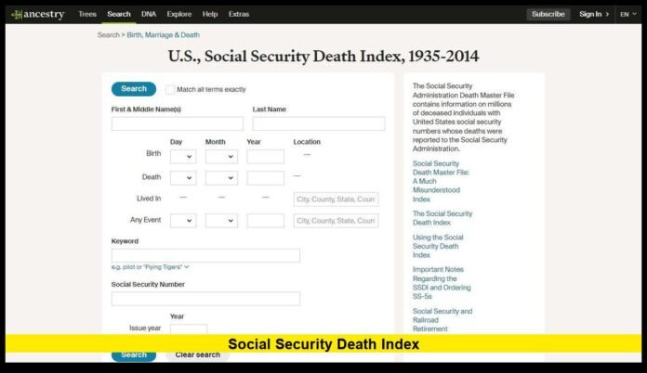
Task: Click the Sign In link
Action: (594, 14)
